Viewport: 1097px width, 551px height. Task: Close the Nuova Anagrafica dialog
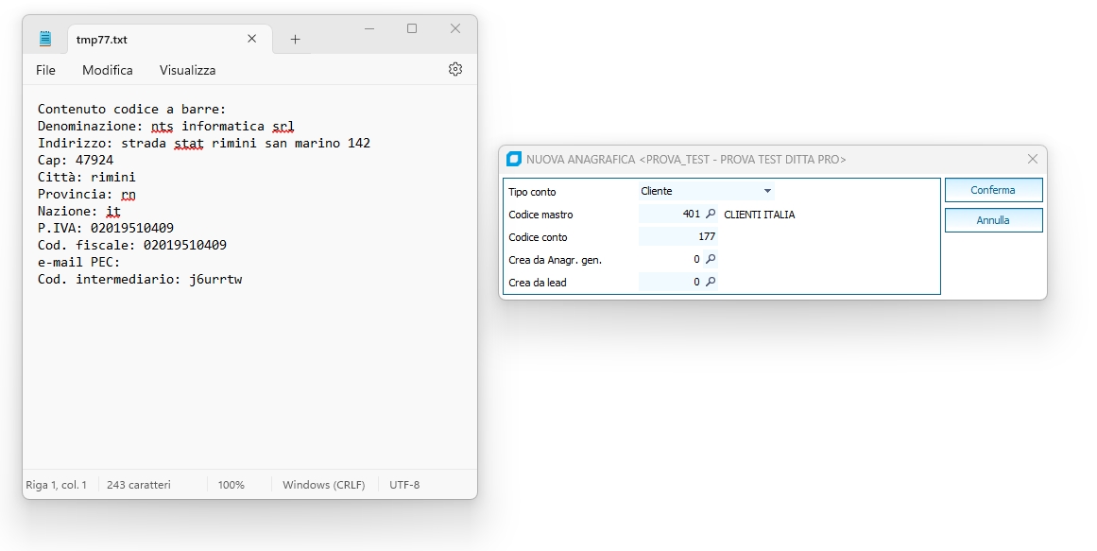1033,159
